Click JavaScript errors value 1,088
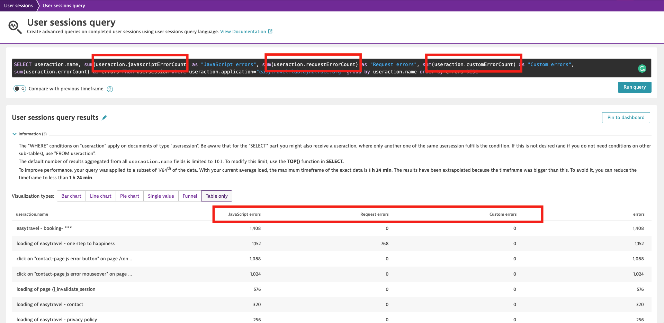The height and width of the screenshot is (323, 664). [255, 259]
